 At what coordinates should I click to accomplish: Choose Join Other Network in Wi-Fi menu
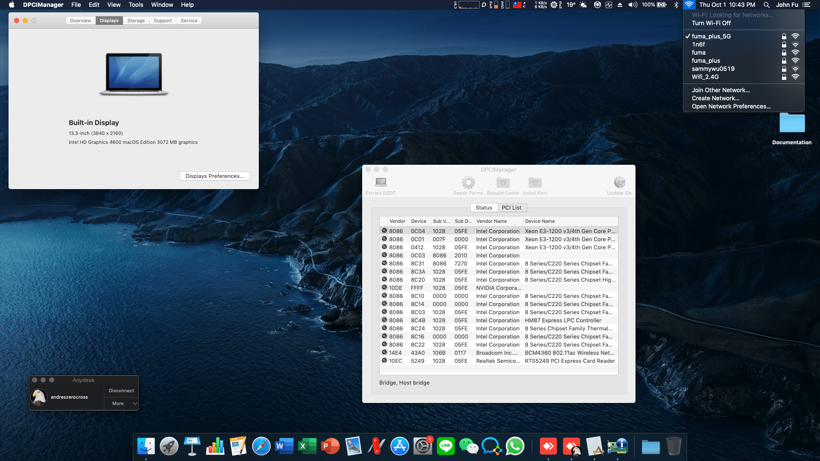(x=720, y=90)
